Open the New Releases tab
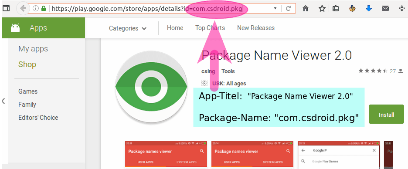The width and height of the screenshot is (408, 169). [x=256, y=28]
